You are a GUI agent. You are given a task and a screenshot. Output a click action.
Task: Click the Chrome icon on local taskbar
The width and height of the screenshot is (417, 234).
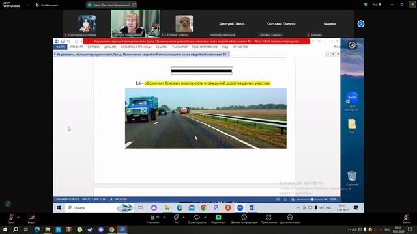(111, 229)
